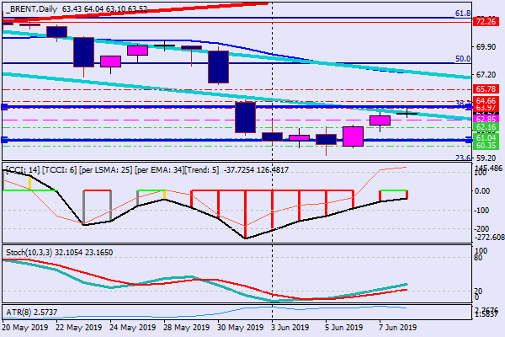
Task: Click the 61.8 Fibonacci level label
Action: [x=462, y=13]
